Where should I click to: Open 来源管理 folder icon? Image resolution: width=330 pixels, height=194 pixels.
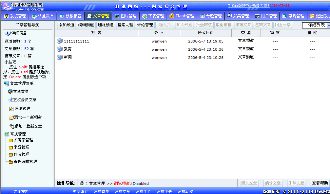coord(10,147)
